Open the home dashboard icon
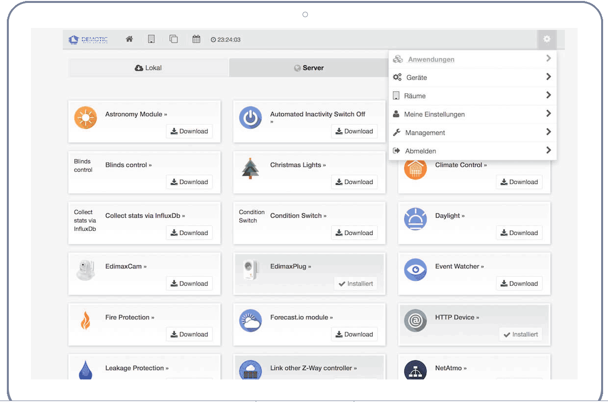This screenshot has height=402, width=608. (x=129, y=39)
